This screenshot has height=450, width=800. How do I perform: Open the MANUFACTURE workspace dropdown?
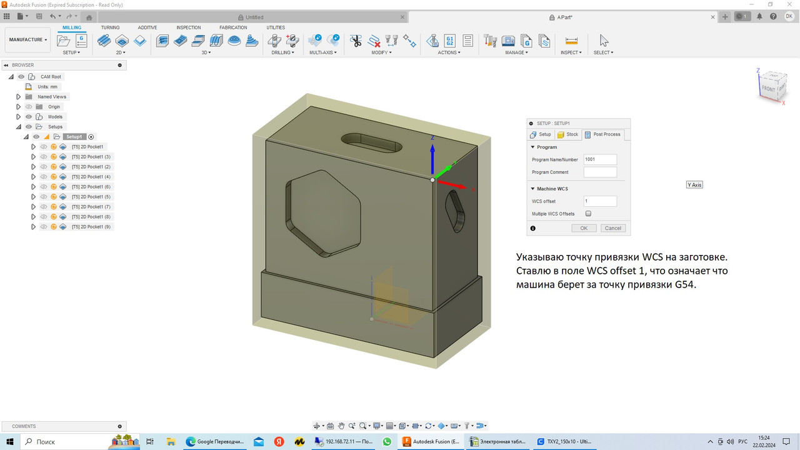(27, 39)
